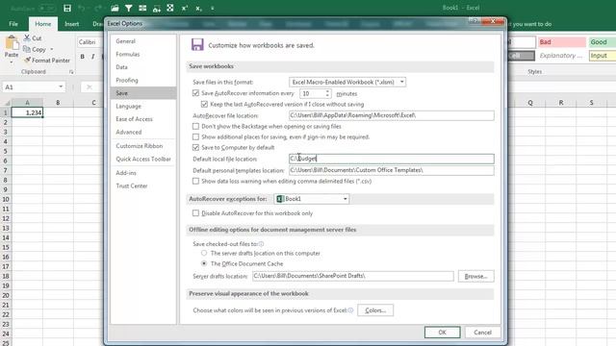Click the Redo arrow in the title bar

[x=98, y=8]
